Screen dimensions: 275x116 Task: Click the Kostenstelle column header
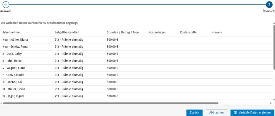coord(188,33)
